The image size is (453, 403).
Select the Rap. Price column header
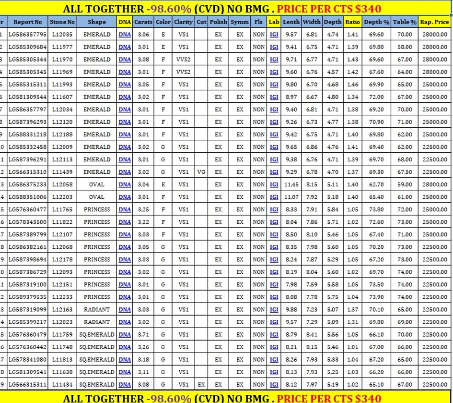tap(434, 22)
